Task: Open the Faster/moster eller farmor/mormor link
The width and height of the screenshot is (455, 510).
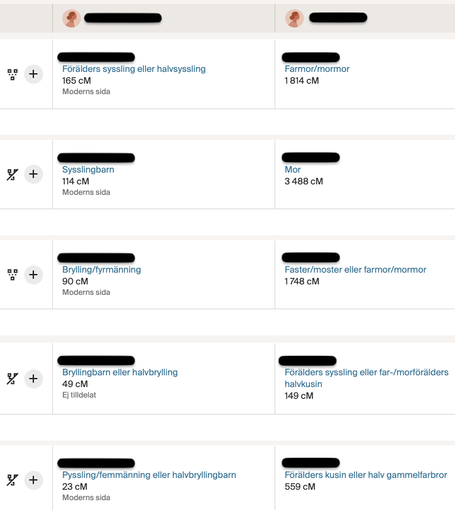Action: (x=355, y=269)
